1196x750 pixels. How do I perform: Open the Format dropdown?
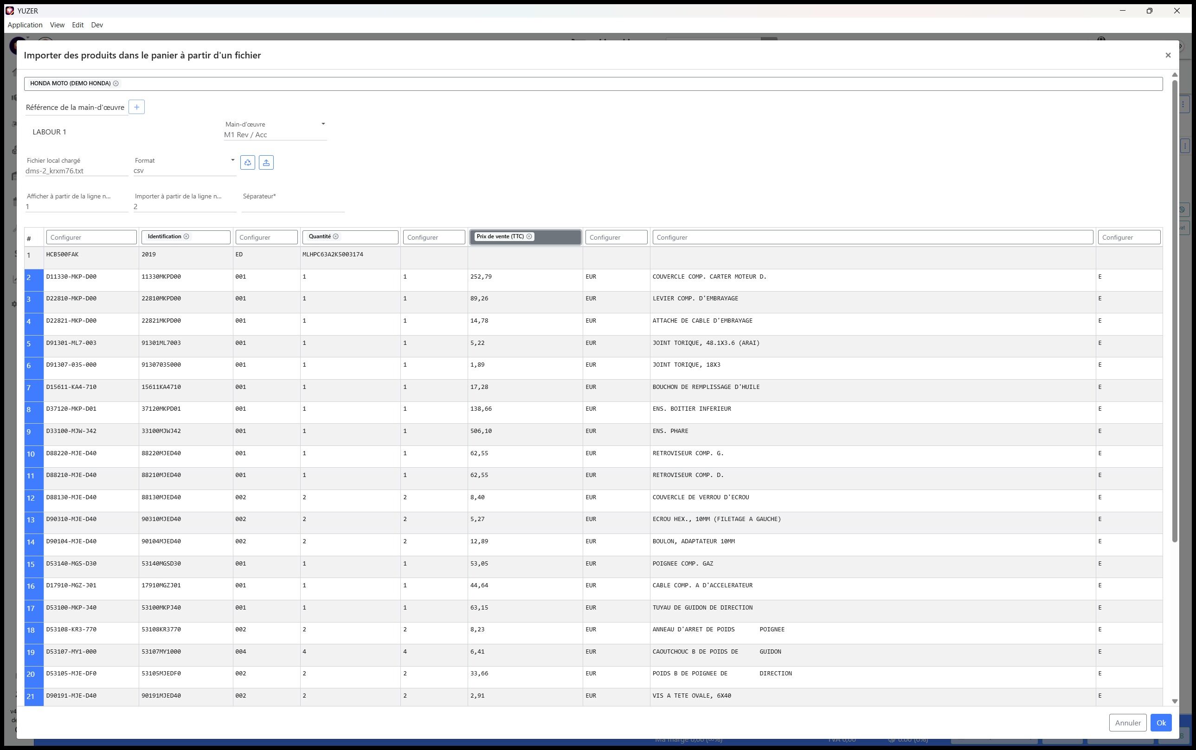(x=232, y=160)
